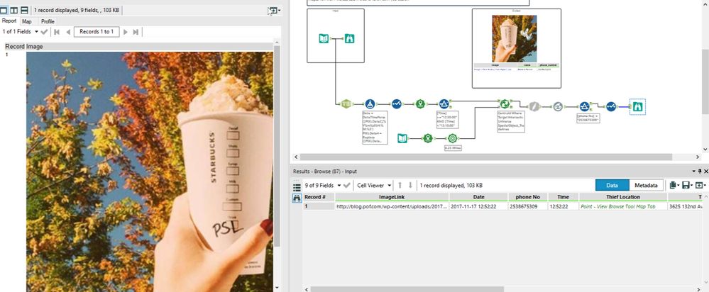Select the stacked split view layout icon

point(24,10)
